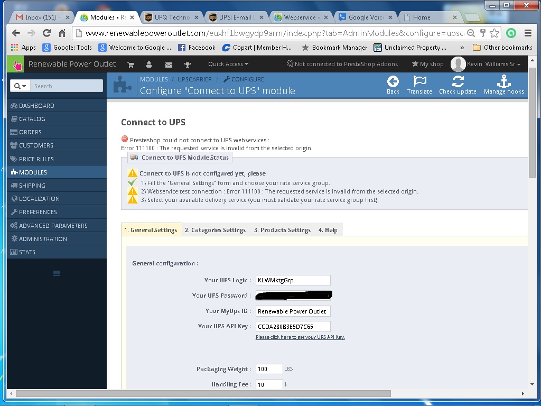Open the Localization menu item

pyautogui.click(x=57, y=199)
